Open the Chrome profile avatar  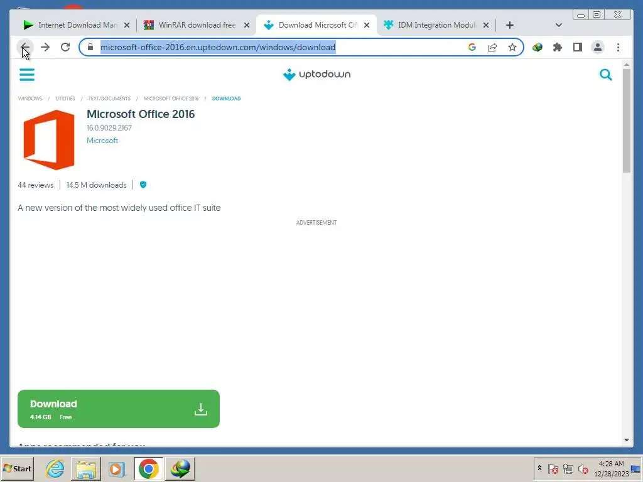598,47
